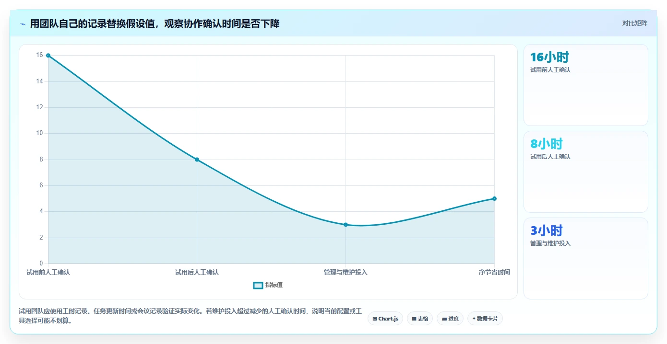Click the chart point for 试用前人工确认
The height and width of the screenshot is (344, 667).
[48, 56]
